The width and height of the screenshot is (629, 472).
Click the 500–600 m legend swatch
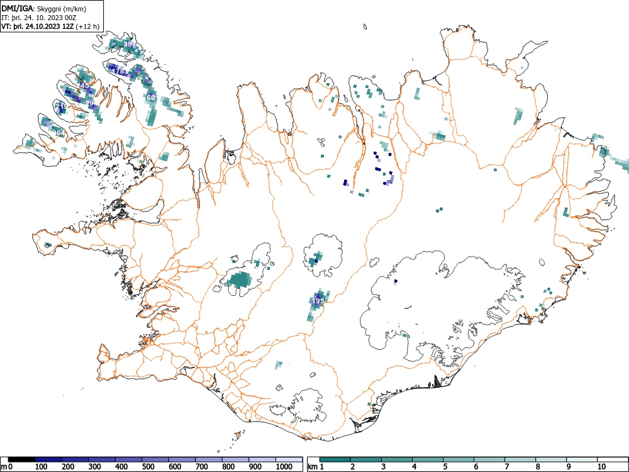coord(155,459)
